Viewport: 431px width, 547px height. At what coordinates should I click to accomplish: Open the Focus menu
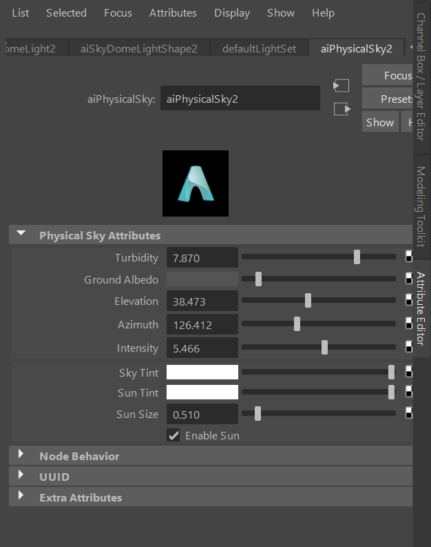[118, 13]
